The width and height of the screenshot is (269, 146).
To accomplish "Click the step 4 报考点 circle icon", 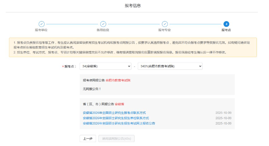I will (x=226, y=24).
